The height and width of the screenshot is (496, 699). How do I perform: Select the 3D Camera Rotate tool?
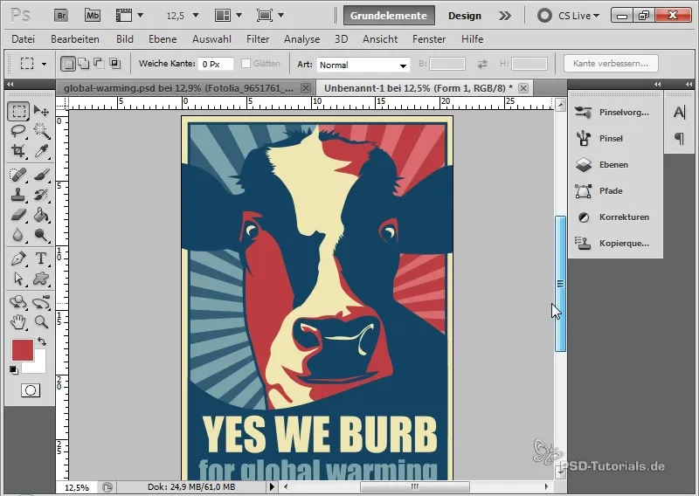point(41,302)
